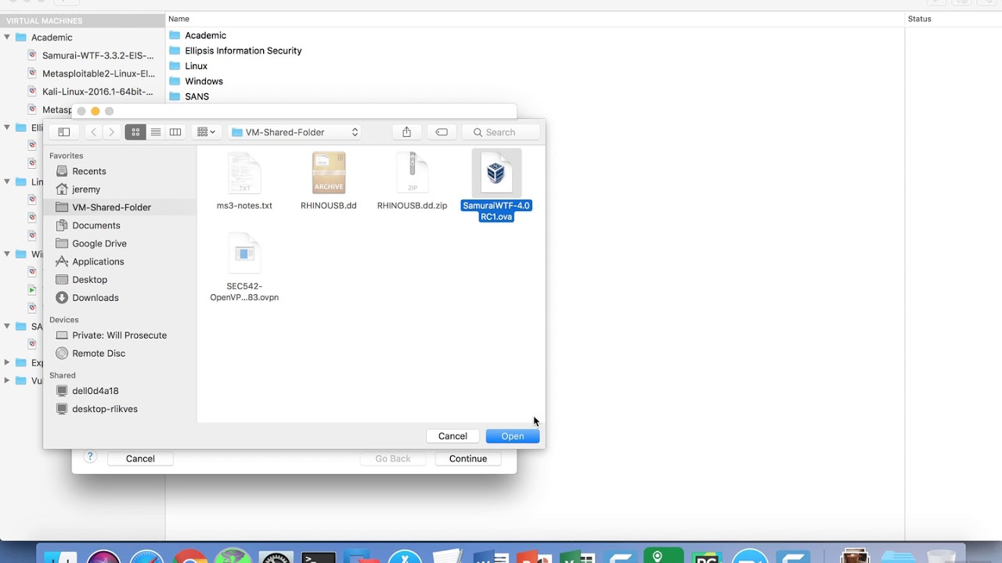Image resolution: width=1002 pixels, height=563 pixels.
Task: Expand the Vu folder disclosure triangle
Action: tap(7, 380)
